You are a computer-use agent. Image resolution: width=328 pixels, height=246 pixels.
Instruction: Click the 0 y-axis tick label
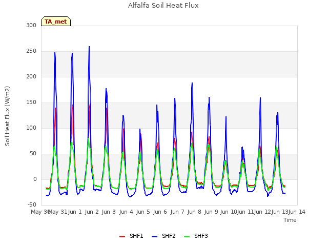pyautogui.click(x=35, y=179)
